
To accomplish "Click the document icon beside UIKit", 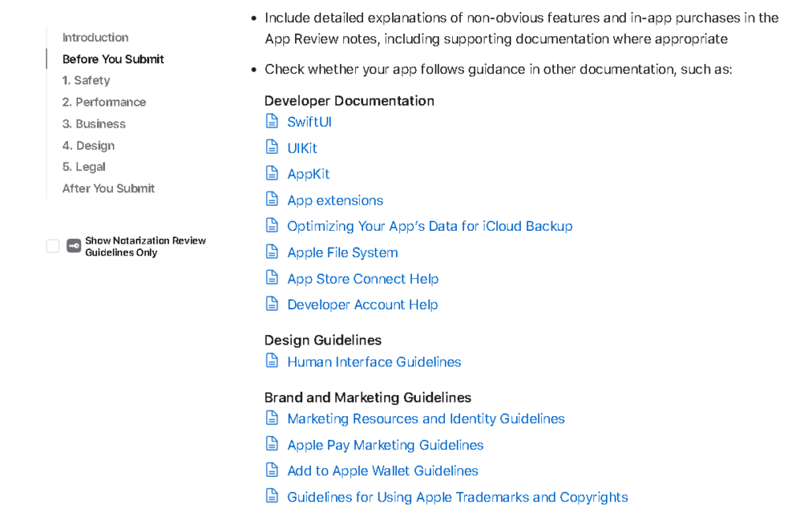I will 271,147.
